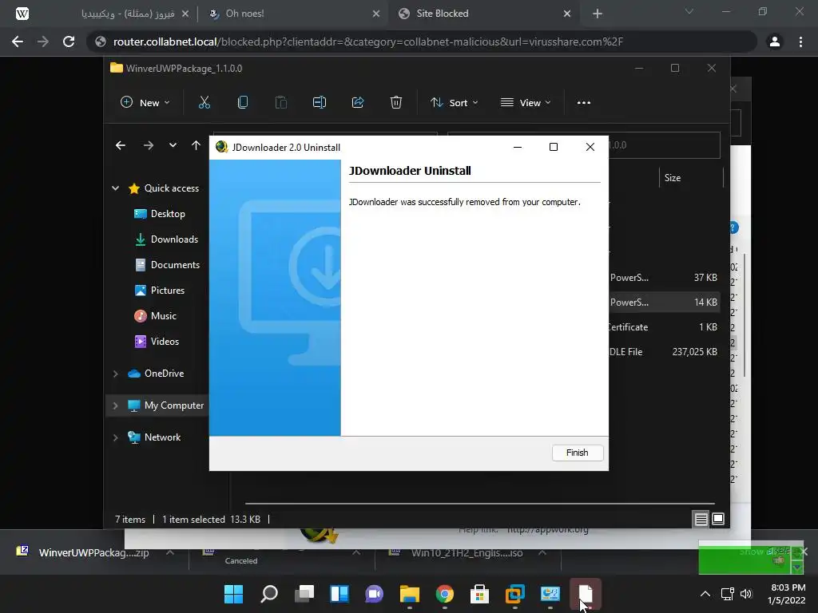This screenshot has height=613, width=818.
Task: Click the appwork.org help link behind Explorer
Action: pos(548,530)
